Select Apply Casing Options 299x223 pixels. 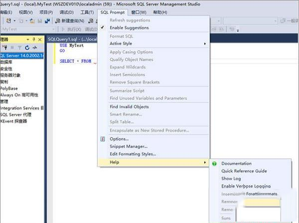(x=131, y=52)
